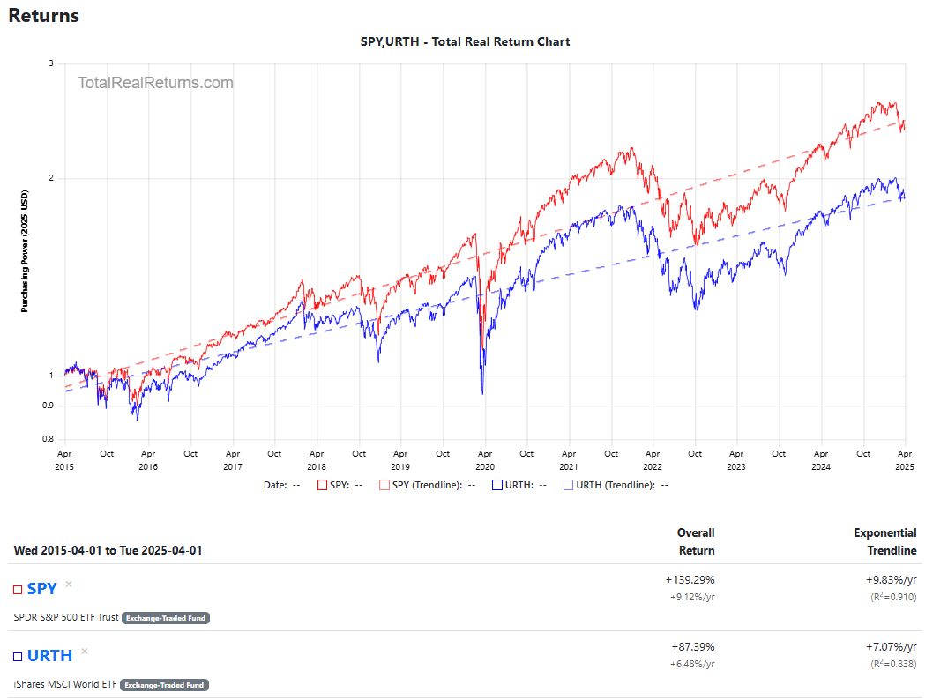The width and height of the screenshot is (933, 700).
Task: Click the Overall Return column header
Action: tap(696, 541)
